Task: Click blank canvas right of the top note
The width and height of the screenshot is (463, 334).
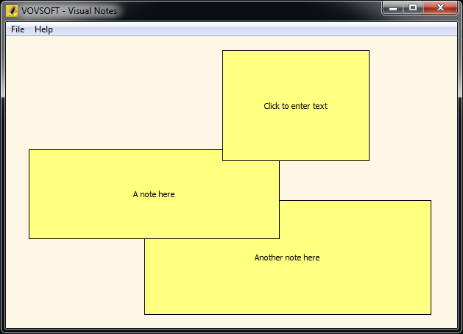Action: click(x=412, y=110)
